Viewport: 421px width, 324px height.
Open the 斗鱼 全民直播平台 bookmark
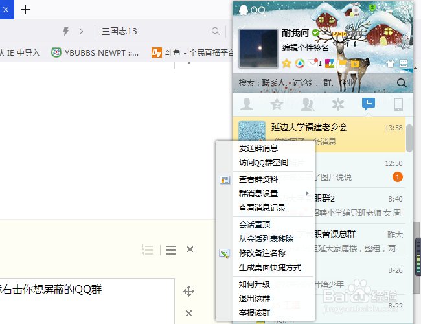pyautogui.click(x=192, y=52)
